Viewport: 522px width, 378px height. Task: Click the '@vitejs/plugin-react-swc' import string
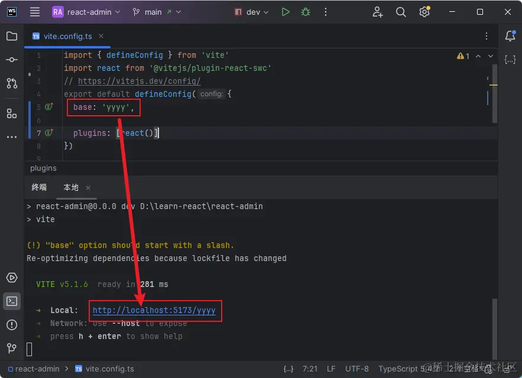[x=210, y=68]
